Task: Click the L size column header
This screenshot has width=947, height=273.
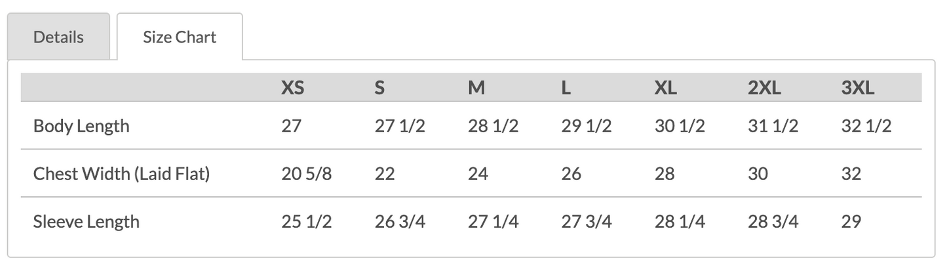Action: pyautogui.click(x=566, y=88)
